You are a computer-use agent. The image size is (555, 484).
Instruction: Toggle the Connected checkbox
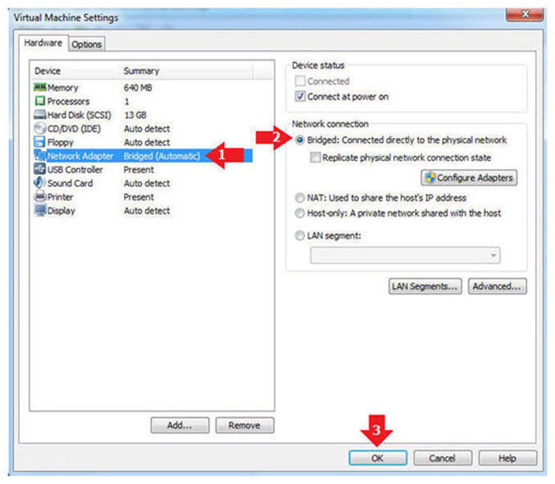click(300, 81)
